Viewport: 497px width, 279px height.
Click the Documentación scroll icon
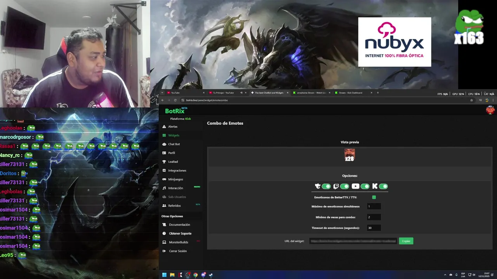click(x=164, y=225)
